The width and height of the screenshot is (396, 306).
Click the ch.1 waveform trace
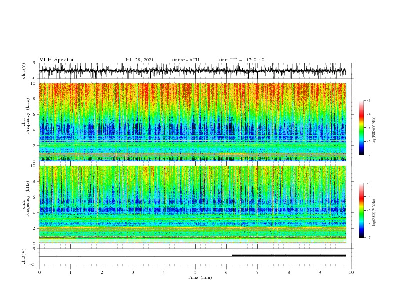(x=192, y=71)
